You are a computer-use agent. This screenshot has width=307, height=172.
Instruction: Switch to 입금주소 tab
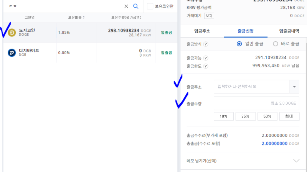click(202, 31)
